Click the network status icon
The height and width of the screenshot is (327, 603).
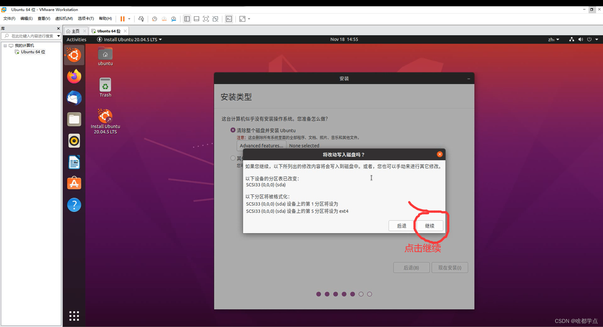(x=572, y=39)
